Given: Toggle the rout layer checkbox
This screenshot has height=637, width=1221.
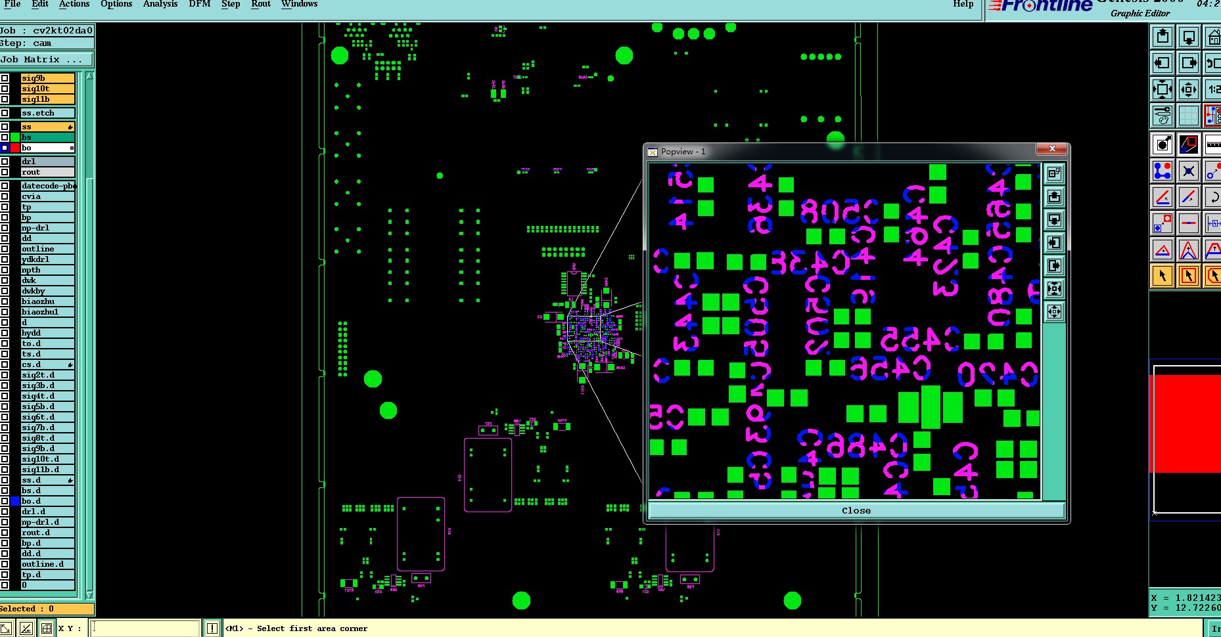Looking at the screenshot, I should click(x=5, y=172).
